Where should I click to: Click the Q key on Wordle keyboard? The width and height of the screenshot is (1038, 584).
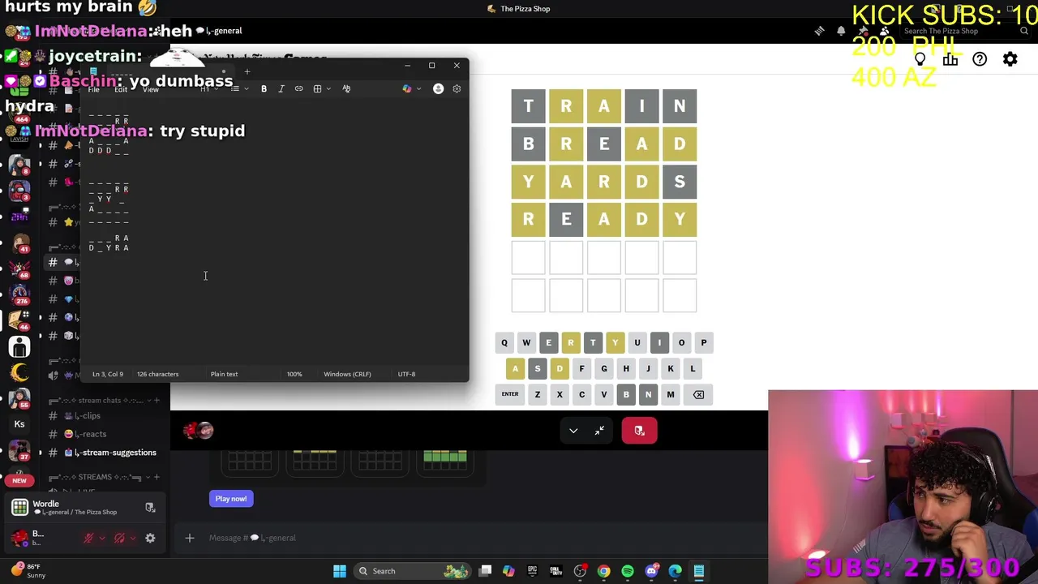(x=504, y=342)
